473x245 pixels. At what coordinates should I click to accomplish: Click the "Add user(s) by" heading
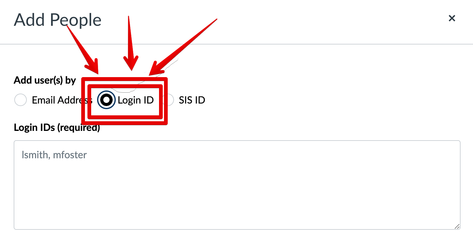click(45, 80)
